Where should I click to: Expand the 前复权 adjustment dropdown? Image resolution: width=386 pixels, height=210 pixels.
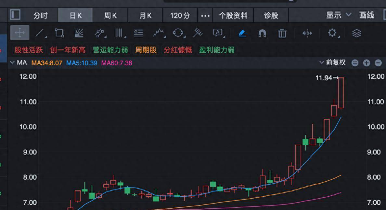pyautogui.click(x=333, y=62)
